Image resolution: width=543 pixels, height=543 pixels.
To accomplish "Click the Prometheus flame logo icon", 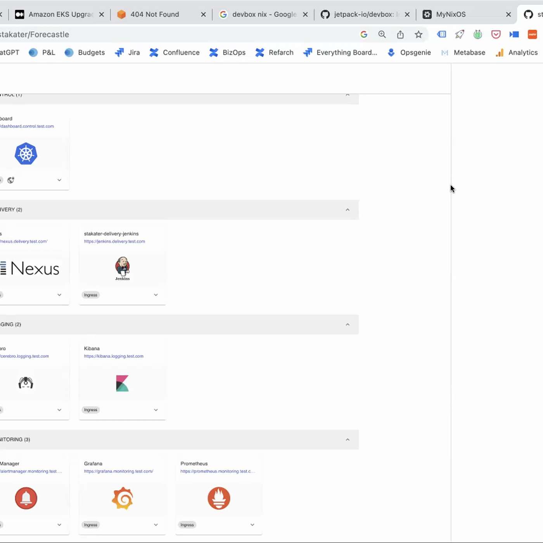I will (x=219, y=498).
